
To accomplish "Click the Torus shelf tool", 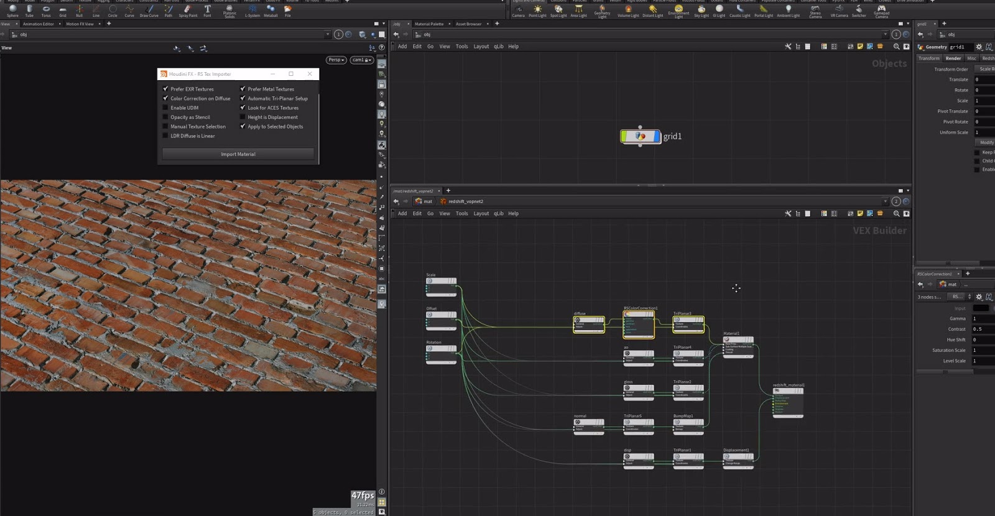I will pyautogui.click(x=46, y=11).
